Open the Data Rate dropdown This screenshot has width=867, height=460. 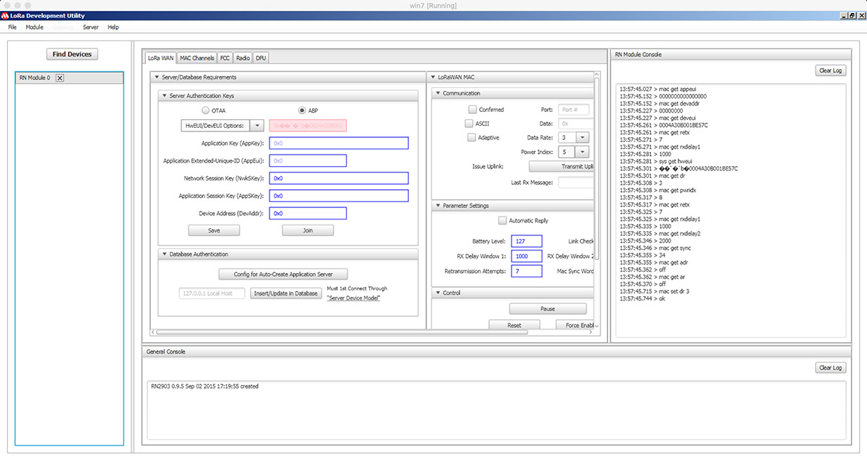coord(582,137)
